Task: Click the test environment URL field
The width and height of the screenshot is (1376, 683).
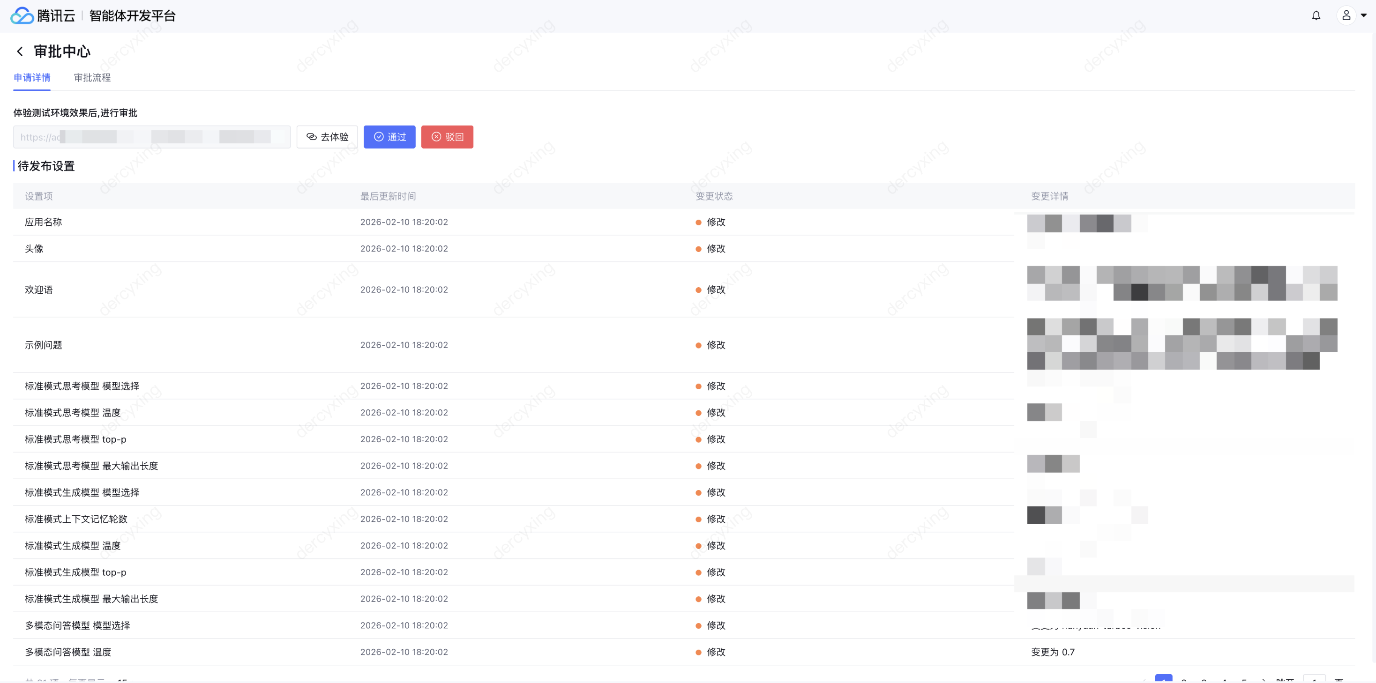Action: tap(151, 137)
